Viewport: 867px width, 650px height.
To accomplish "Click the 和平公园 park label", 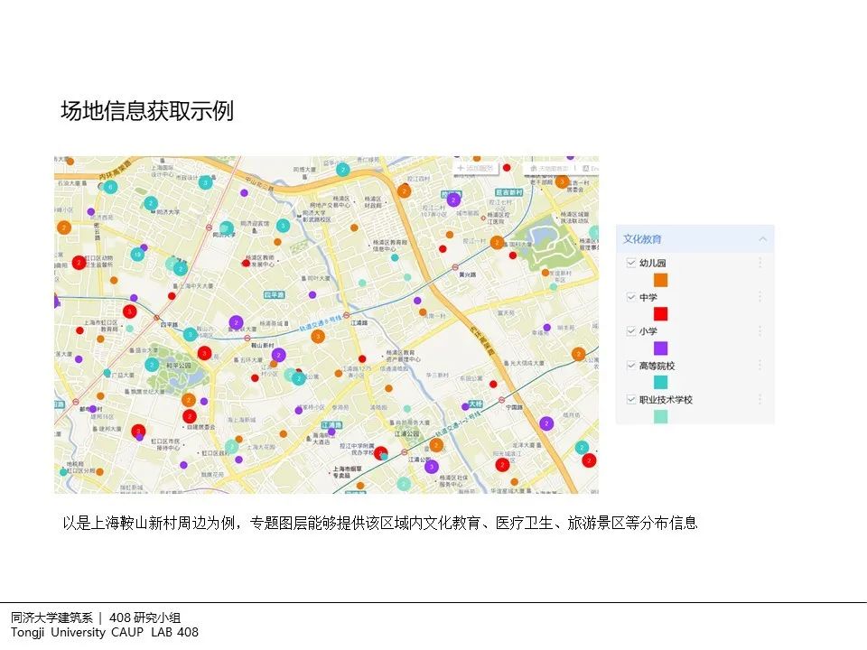I will pos(179,366).
